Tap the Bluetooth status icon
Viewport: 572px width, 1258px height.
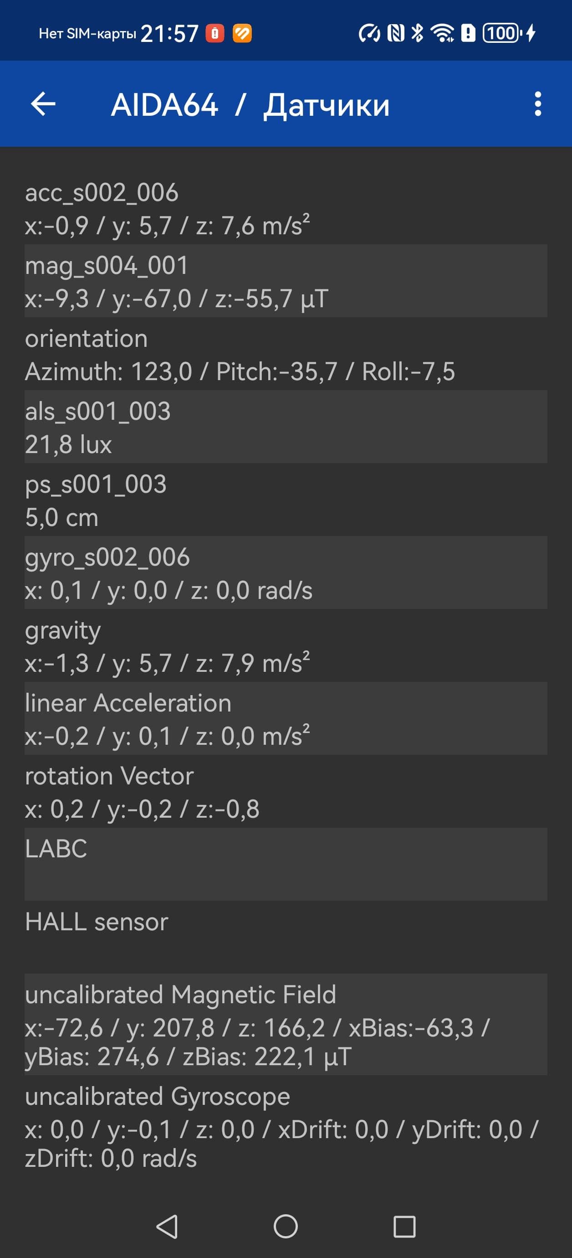tap(417, 33)
